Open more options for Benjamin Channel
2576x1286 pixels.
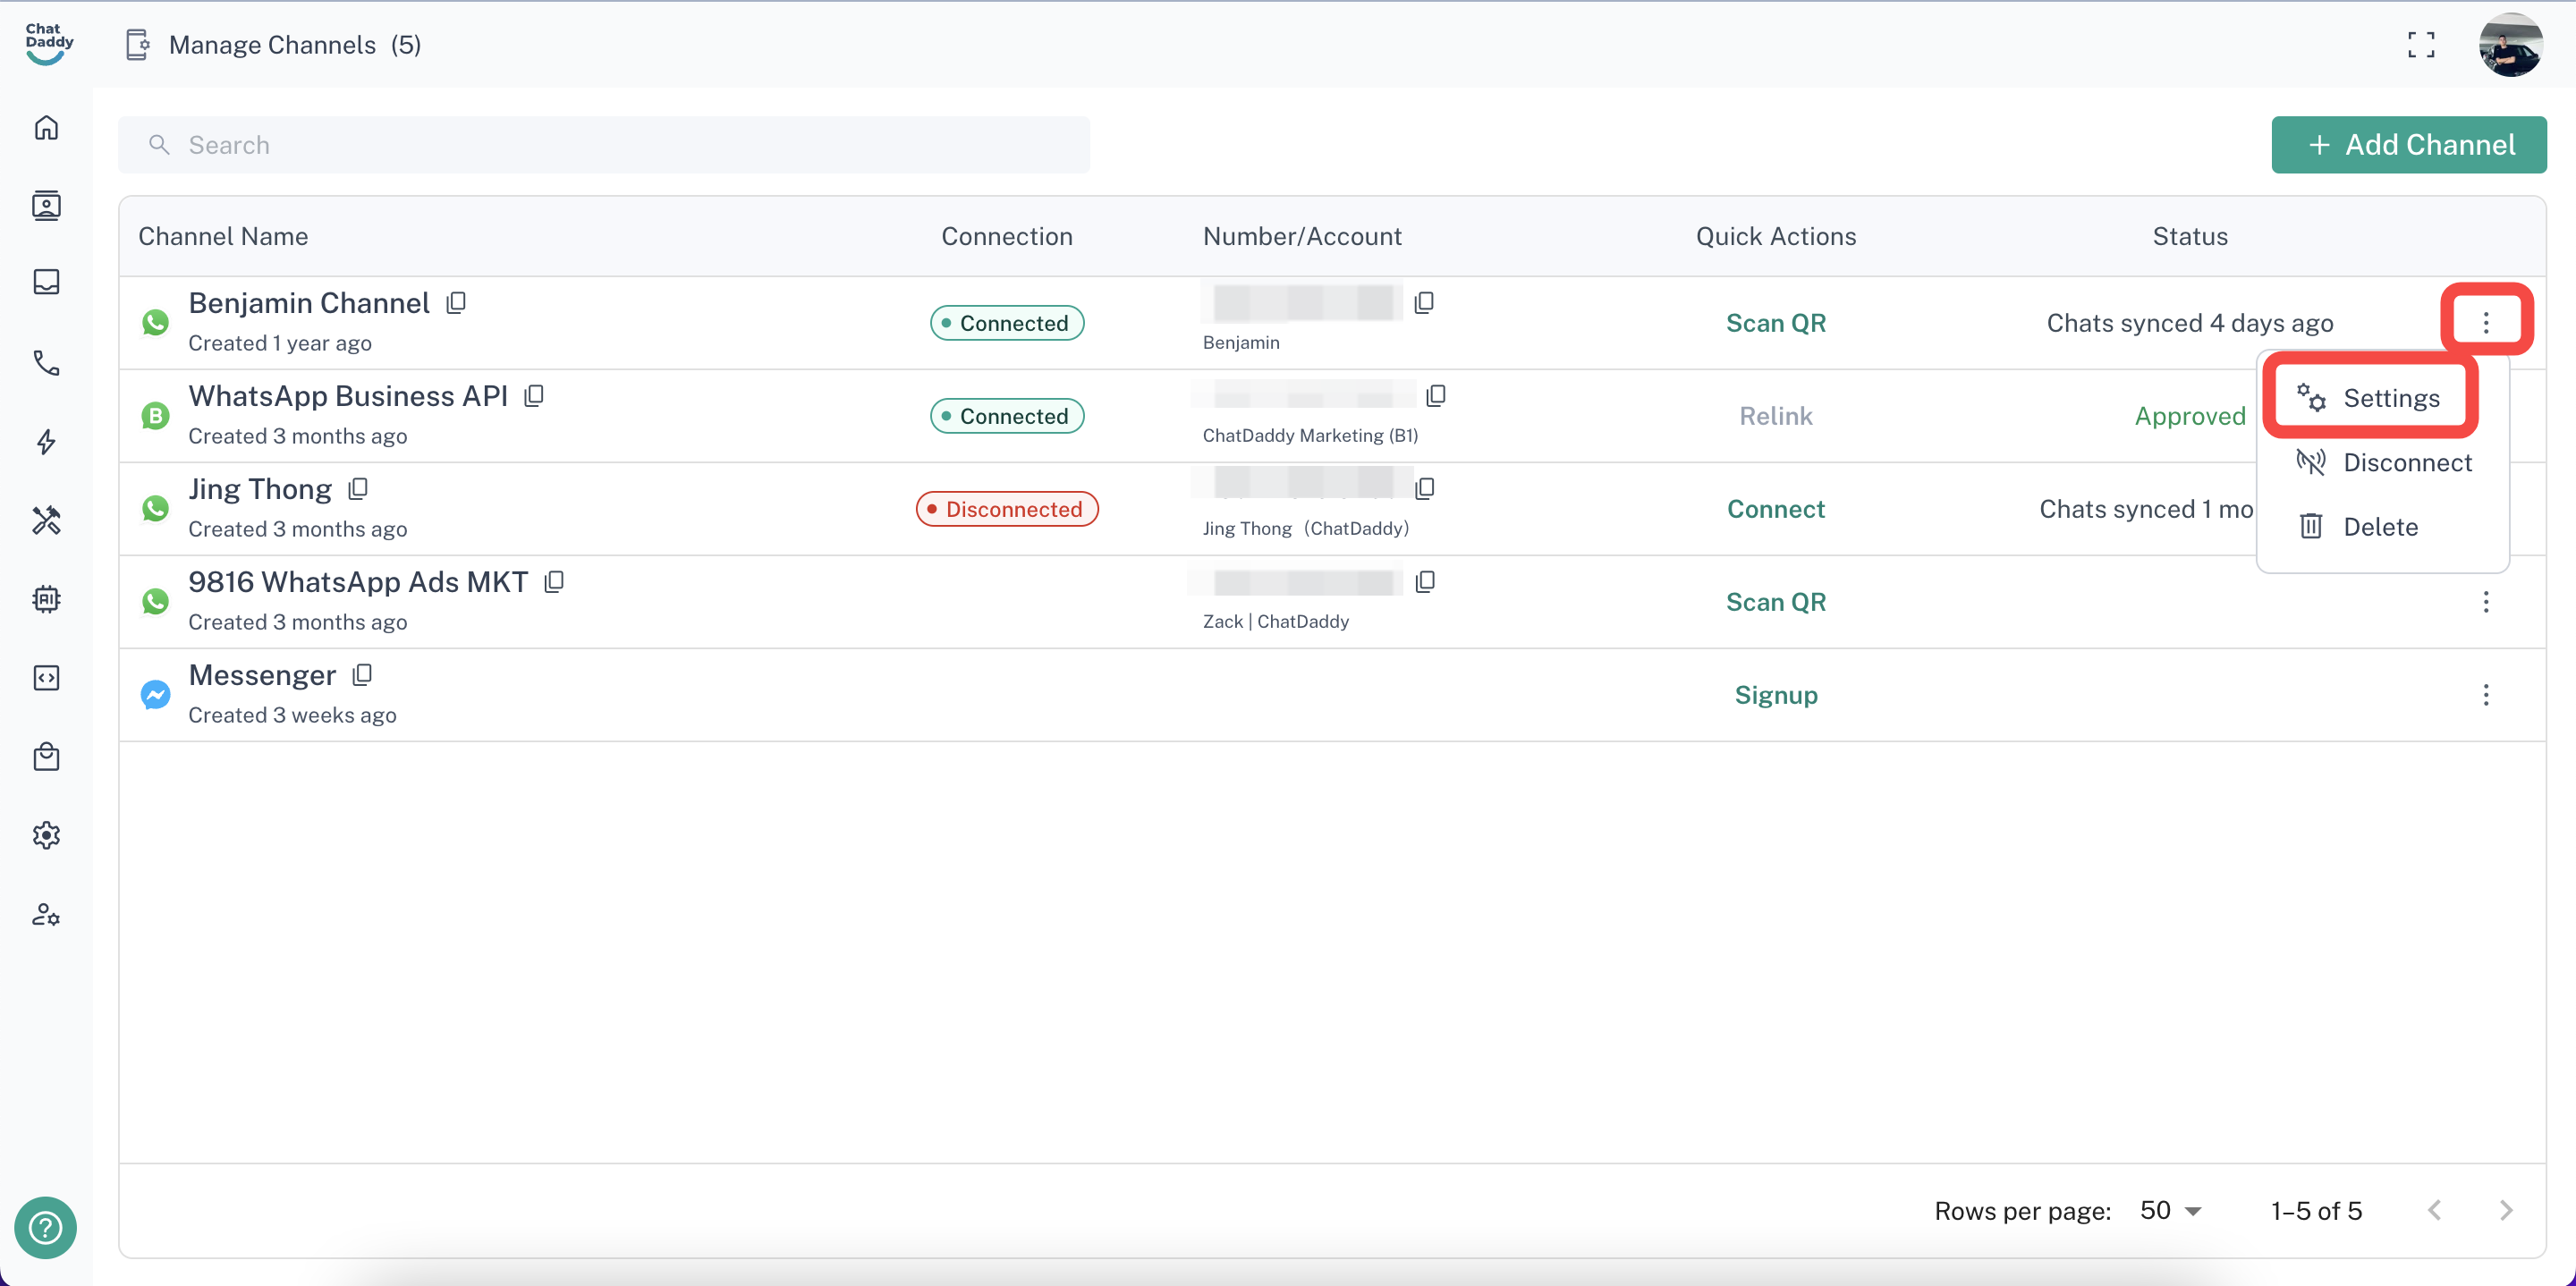click(2486, 322)
